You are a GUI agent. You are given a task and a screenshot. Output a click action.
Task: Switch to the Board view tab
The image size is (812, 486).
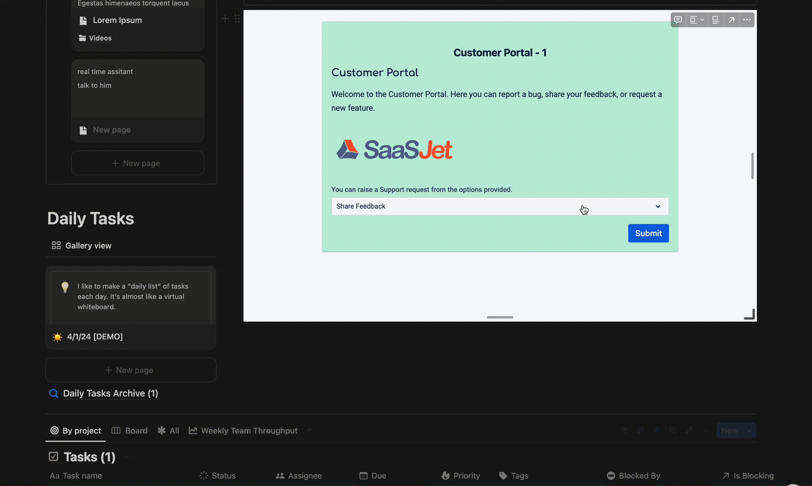[129, 431]
